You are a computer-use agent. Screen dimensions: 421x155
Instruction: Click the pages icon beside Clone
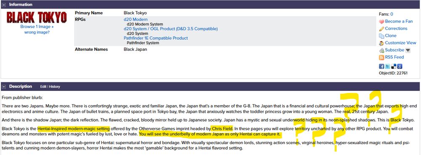[x=381, y=36]
